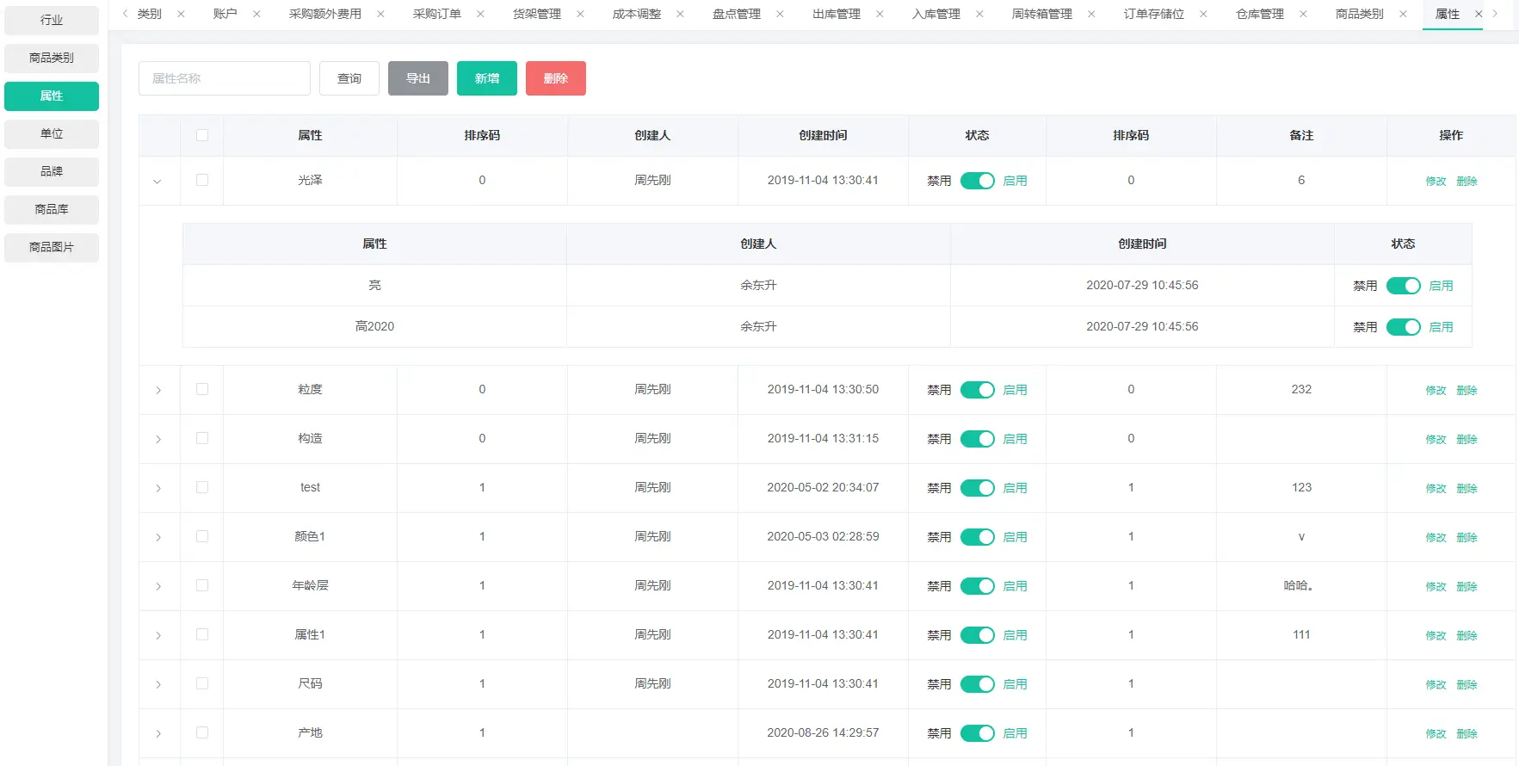Click the 创建时间 column header

click(823, 135)
